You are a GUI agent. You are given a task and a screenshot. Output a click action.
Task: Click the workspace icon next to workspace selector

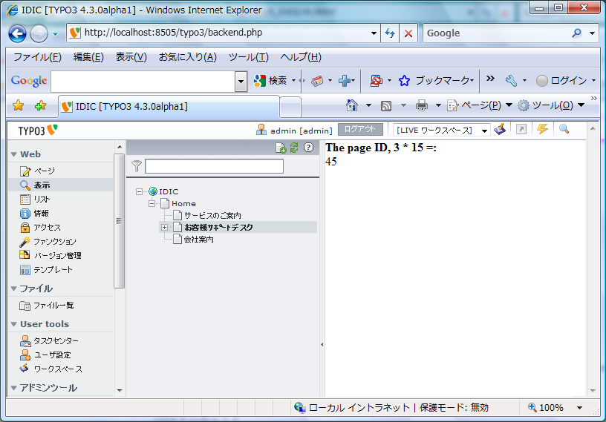(500, 129)
